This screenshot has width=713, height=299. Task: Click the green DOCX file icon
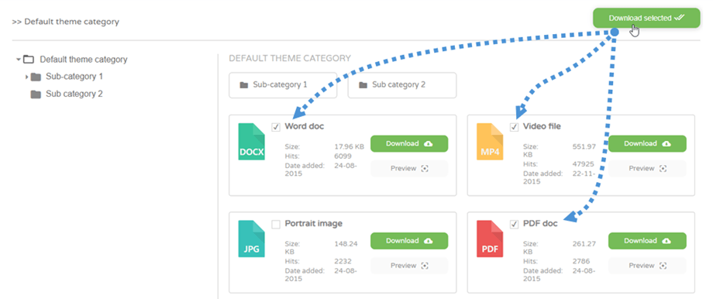pos(251,142)
